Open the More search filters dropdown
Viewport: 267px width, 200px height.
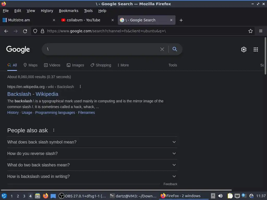coord(123,65)
